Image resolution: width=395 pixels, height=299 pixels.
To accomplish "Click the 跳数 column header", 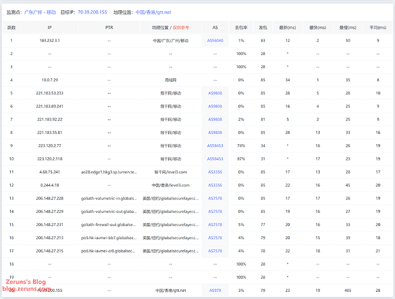I will [x=11, y=28].
